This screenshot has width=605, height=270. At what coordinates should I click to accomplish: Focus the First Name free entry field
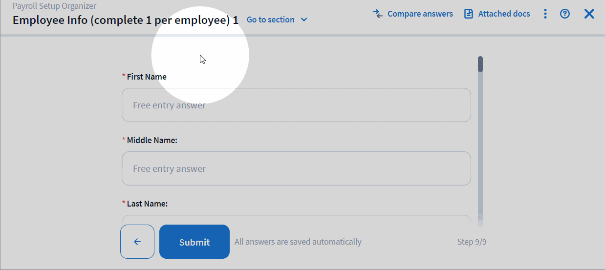[x=296, y=105]
